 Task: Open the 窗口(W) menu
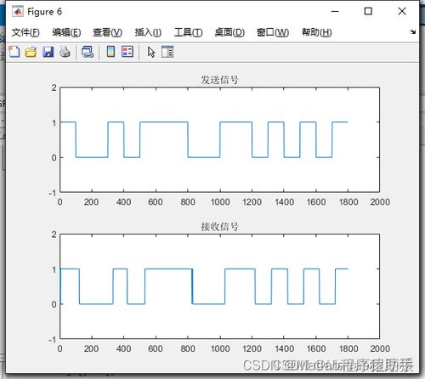coord(273,32)
